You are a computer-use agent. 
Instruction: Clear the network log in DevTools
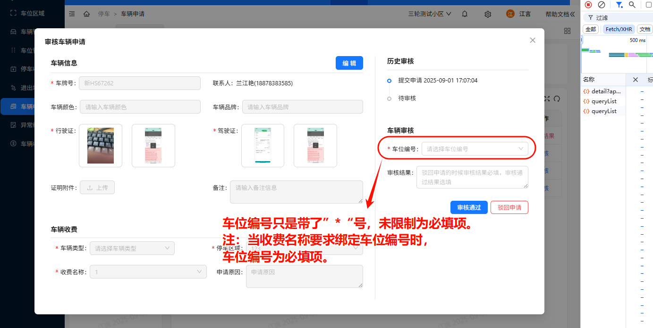[601, 5]
